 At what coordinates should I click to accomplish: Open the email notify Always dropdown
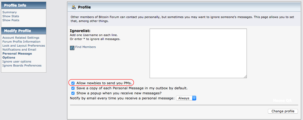186,98
